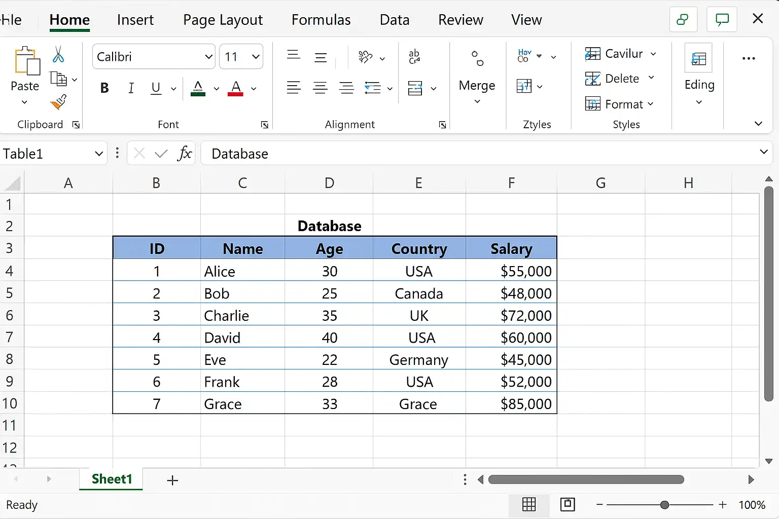Click the Cut scissors icon
The image size is (779, 519).
click(x=58, y=54)
